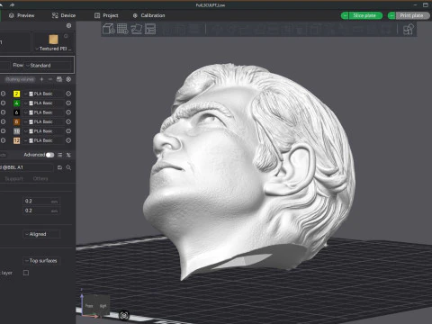Open filament 4 PLA Basic dropdown
The image size is (432, 324).
click(x=44, y=103)
